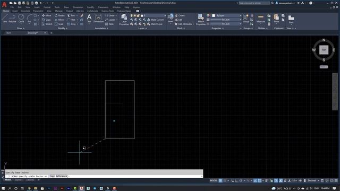Open the File menu

[12, 7]
